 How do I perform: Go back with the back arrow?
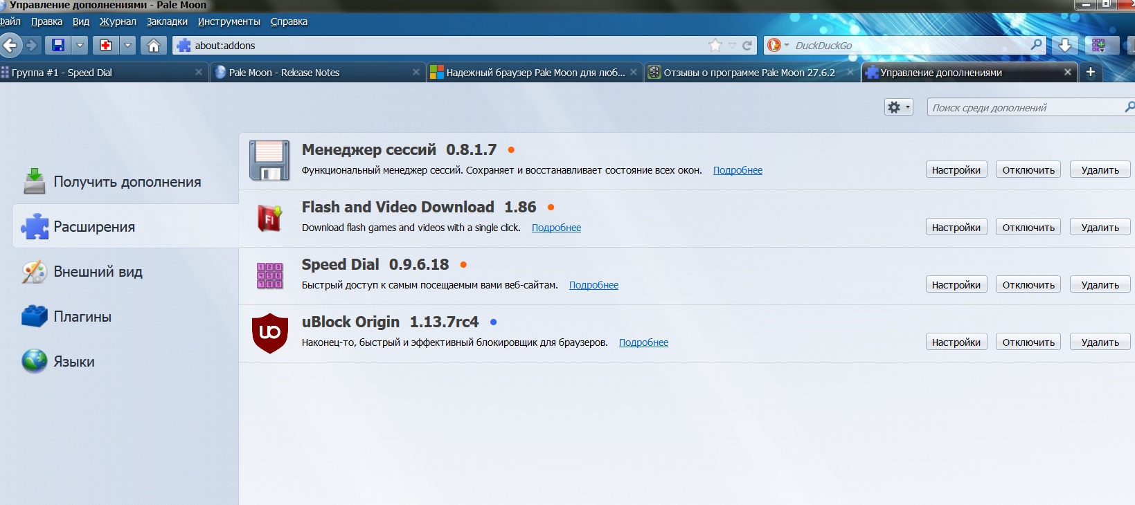point(10,46)
